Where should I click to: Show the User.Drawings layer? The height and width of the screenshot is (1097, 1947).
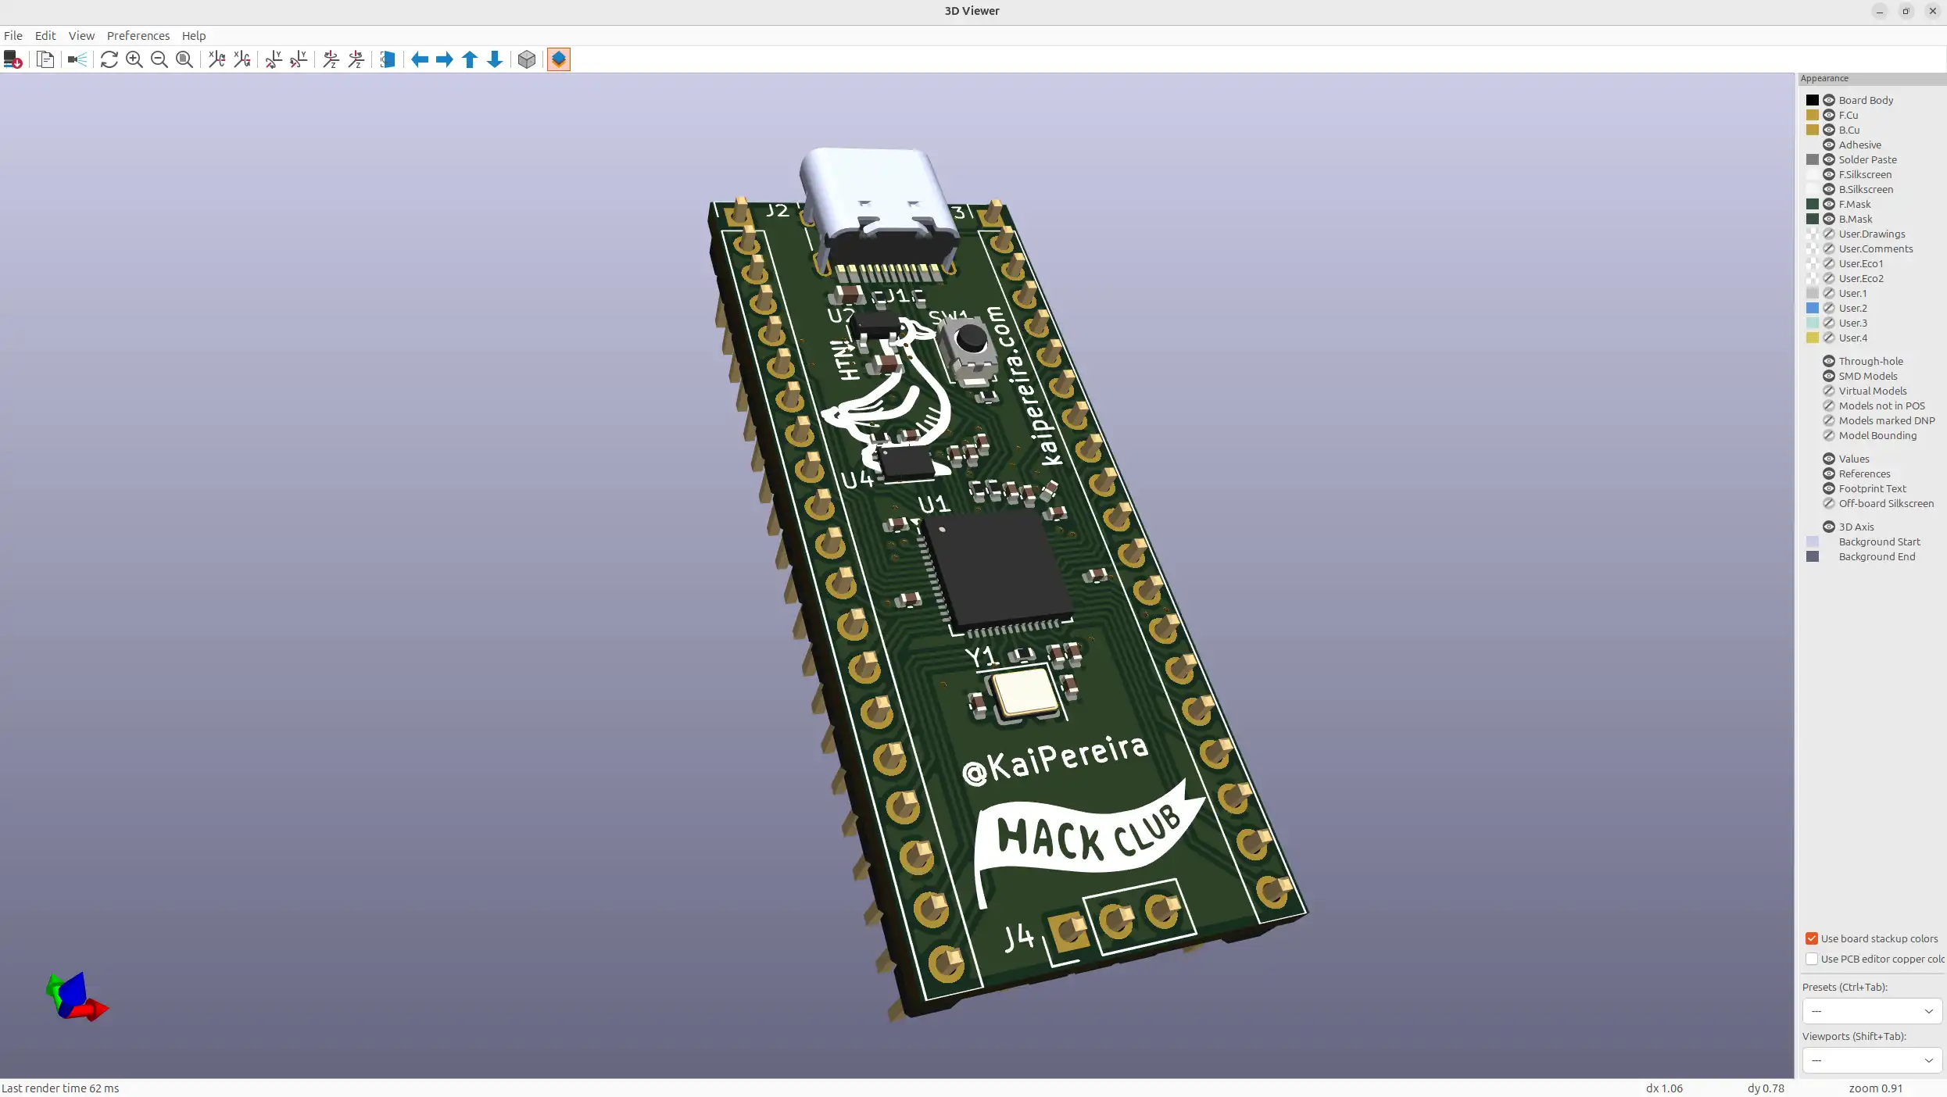tap(1829, 234)
